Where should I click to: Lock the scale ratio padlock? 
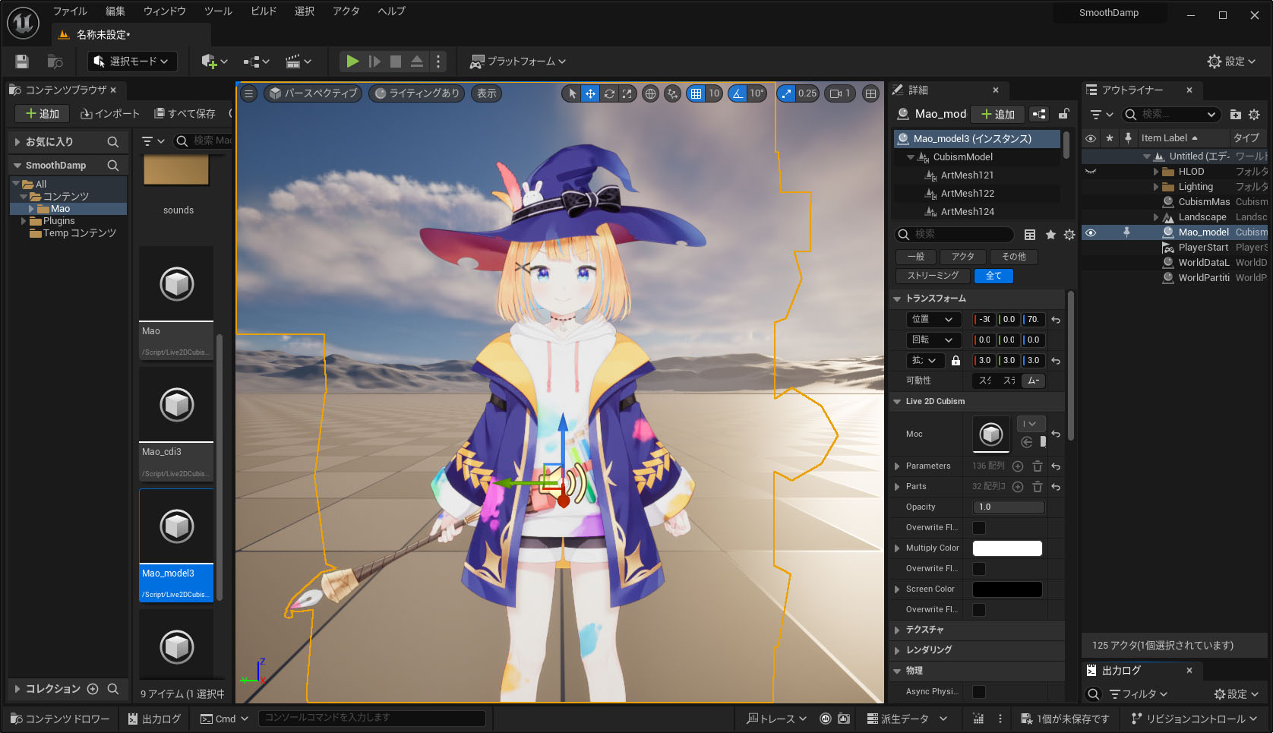pyautogui.click(x=956, y=361)
